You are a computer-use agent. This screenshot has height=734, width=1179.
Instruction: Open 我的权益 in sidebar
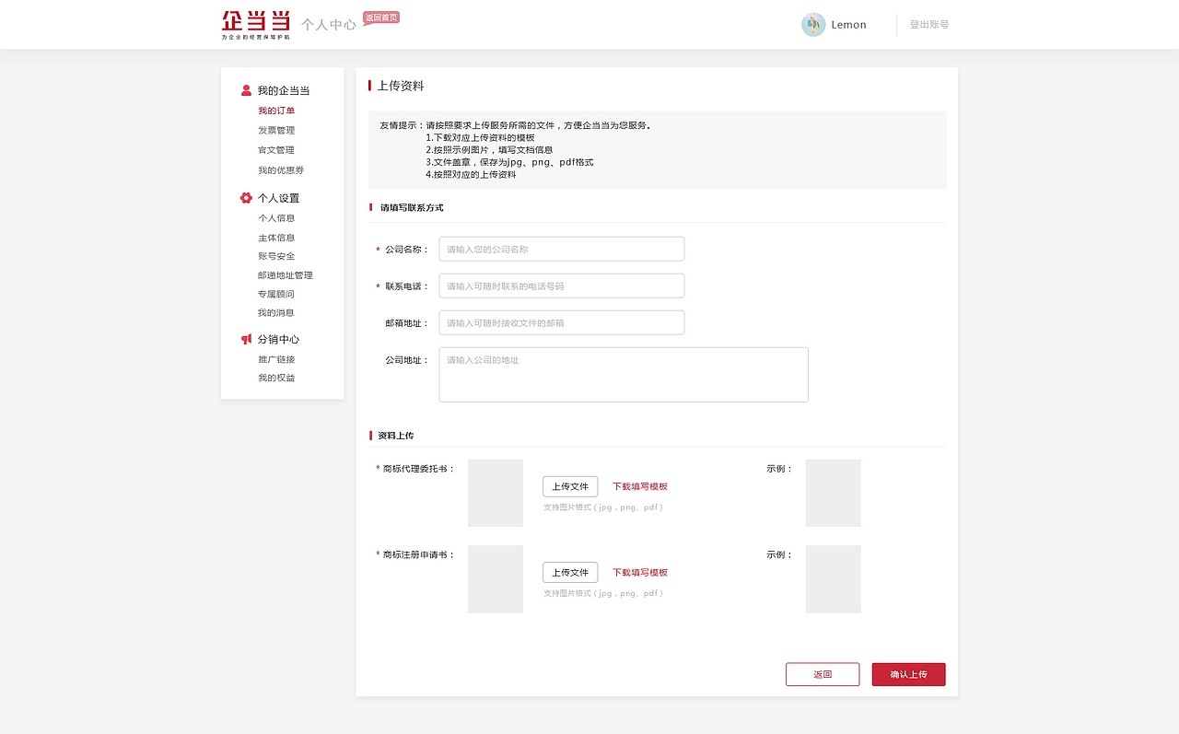(276, 379)
